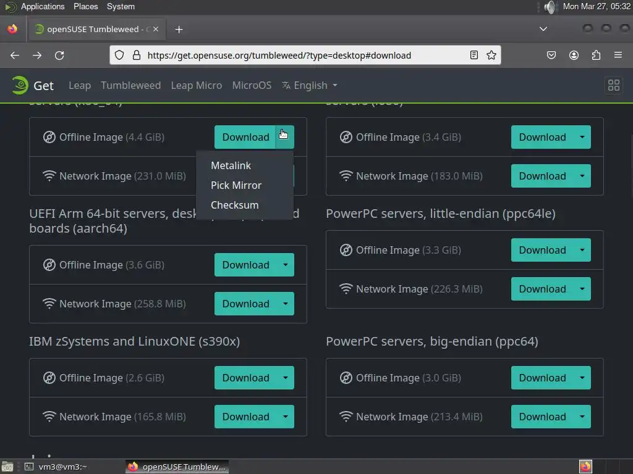
Task: Click the 'IBM zSystems and LinuxONE (s390x)' heading
Action: tap(134, 341)
